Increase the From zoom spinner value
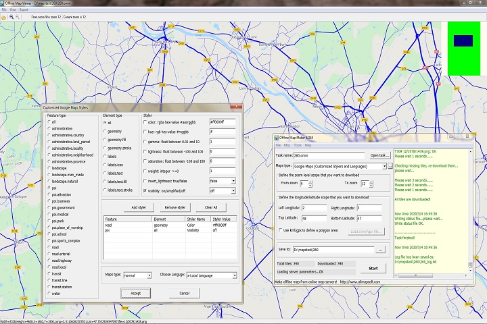The width and height of the screenshot is (487, 324). coord(310,182)
